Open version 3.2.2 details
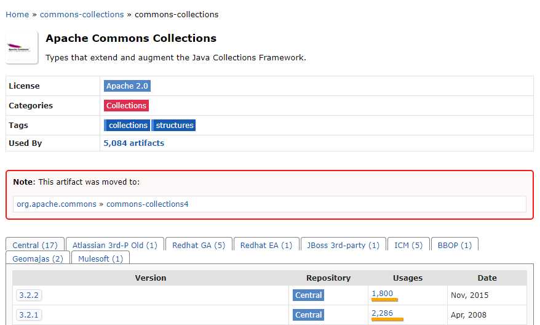The width and height of the screenshot is (540, 325). [29, 295]
